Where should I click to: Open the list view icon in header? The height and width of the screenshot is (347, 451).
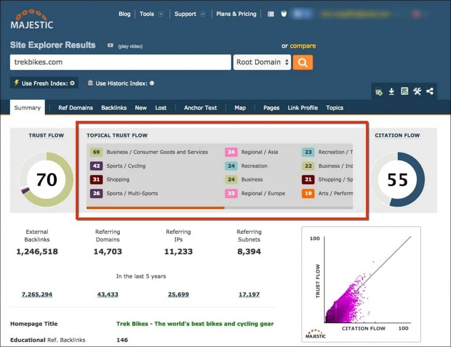tap(271, 14)
